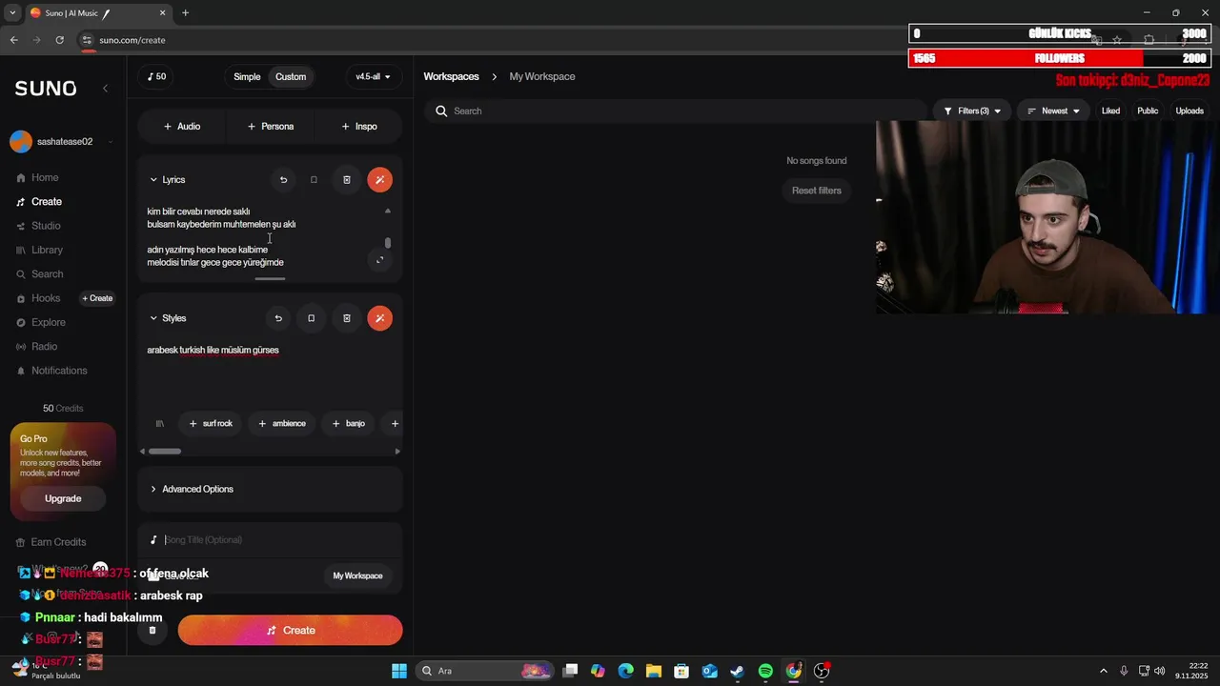The height and width of the screenshot is (686, 1220).
Task: Open the Filters (3) dropdown
Action: [x=972, y=111]
